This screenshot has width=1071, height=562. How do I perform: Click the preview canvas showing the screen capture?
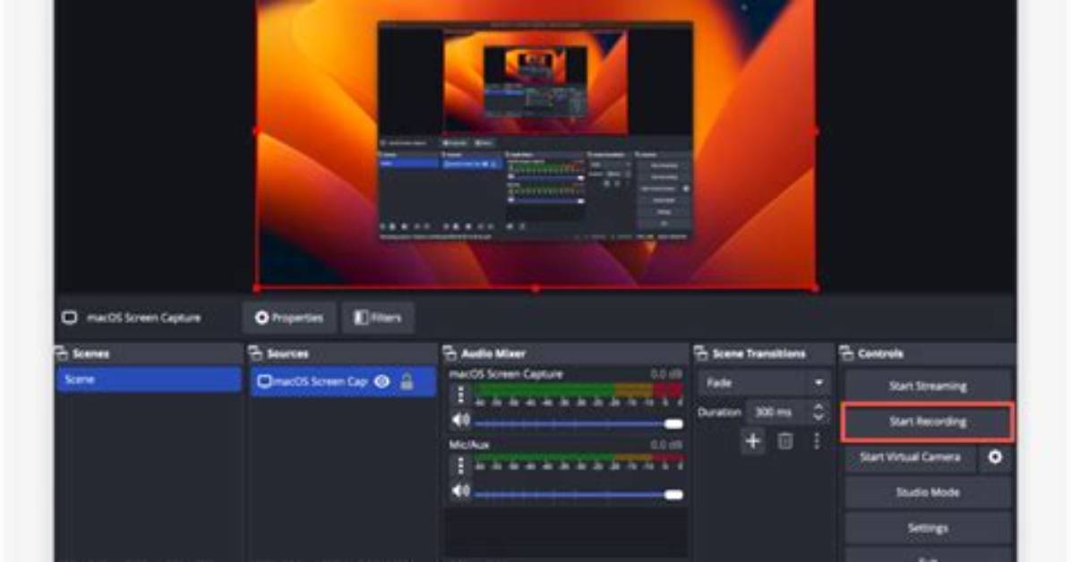point(535,144)
